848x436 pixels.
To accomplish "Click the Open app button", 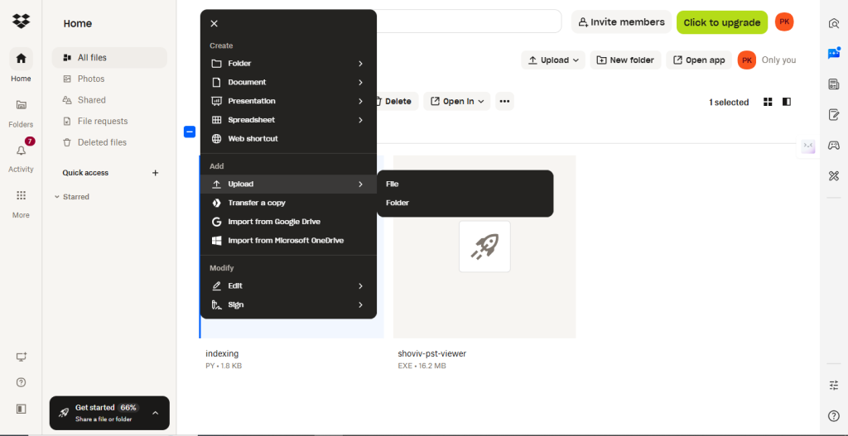I will pyautogui.click(x=699, y=60).
